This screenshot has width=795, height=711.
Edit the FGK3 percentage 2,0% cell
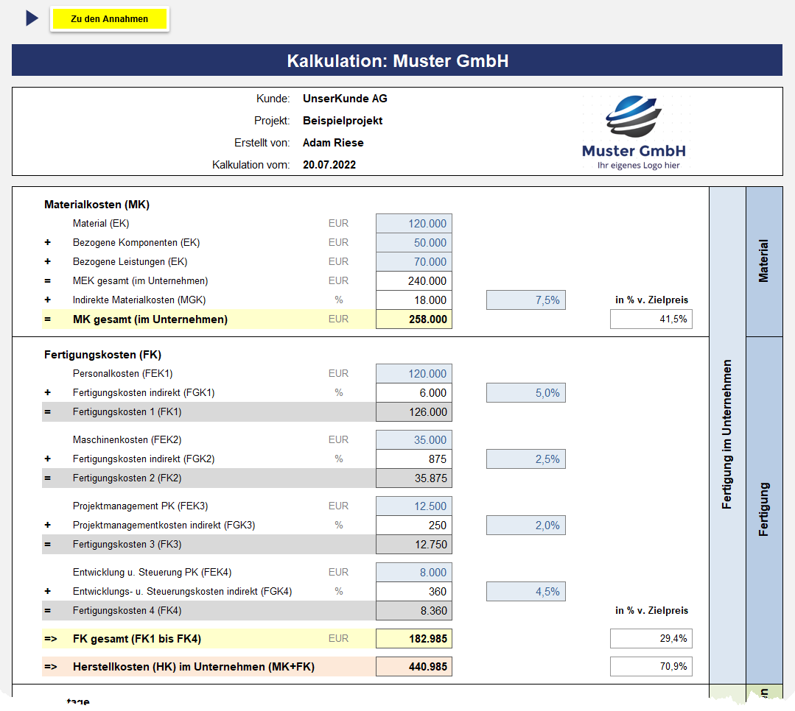[525, 526]
